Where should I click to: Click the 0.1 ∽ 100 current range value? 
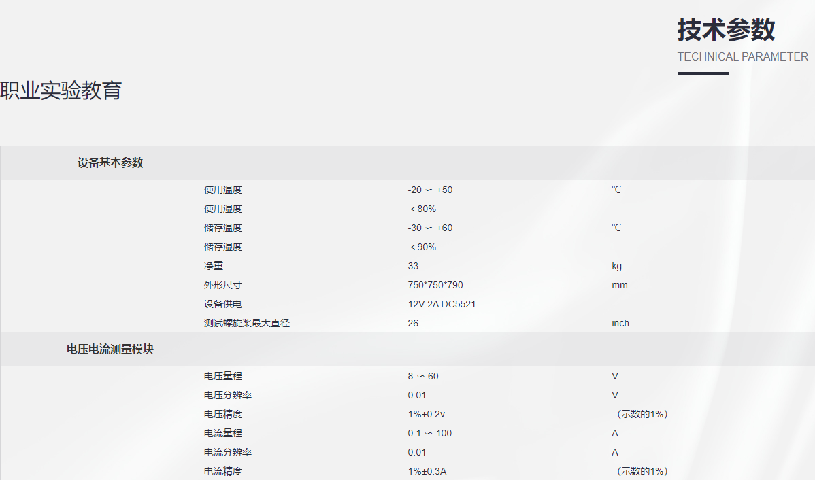tap(430, 433)
